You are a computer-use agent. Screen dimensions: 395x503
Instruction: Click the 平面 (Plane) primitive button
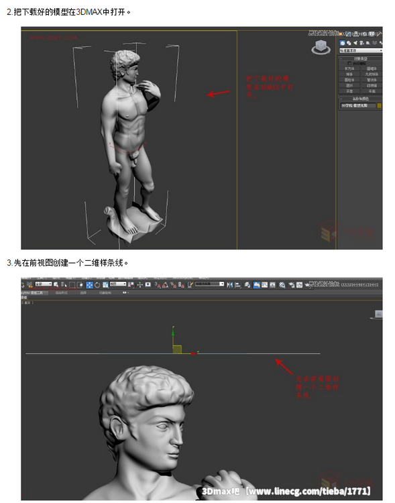[372, 91]
